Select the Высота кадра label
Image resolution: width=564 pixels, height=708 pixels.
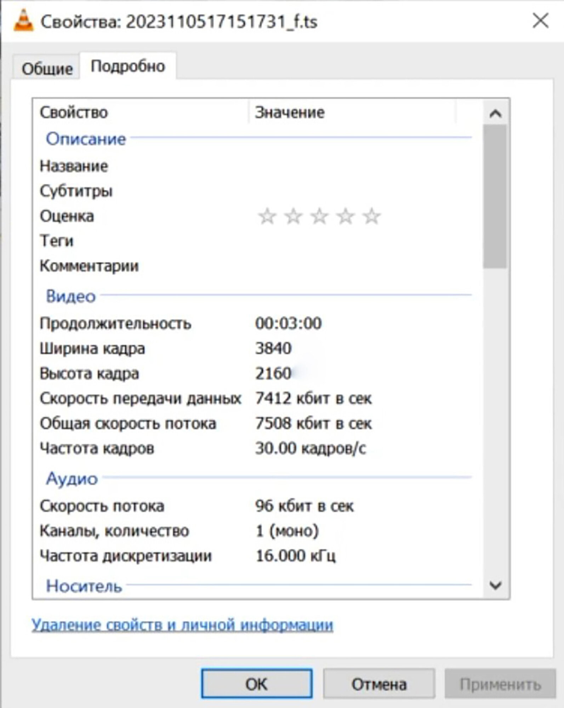[x=89, y=373]
